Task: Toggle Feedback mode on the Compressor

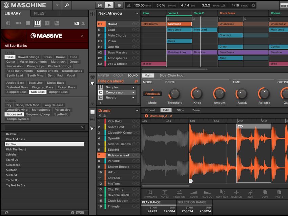Action: 152,94
